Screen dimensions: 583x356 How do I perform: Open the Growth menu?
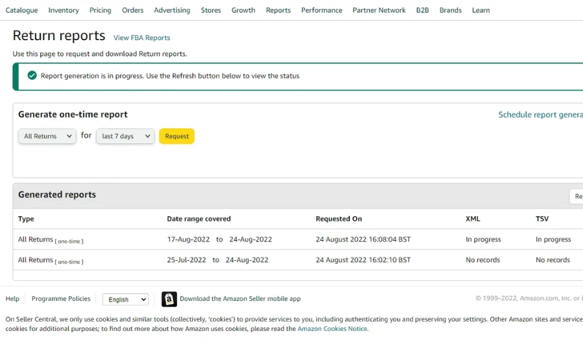click(x=244, y=10)
